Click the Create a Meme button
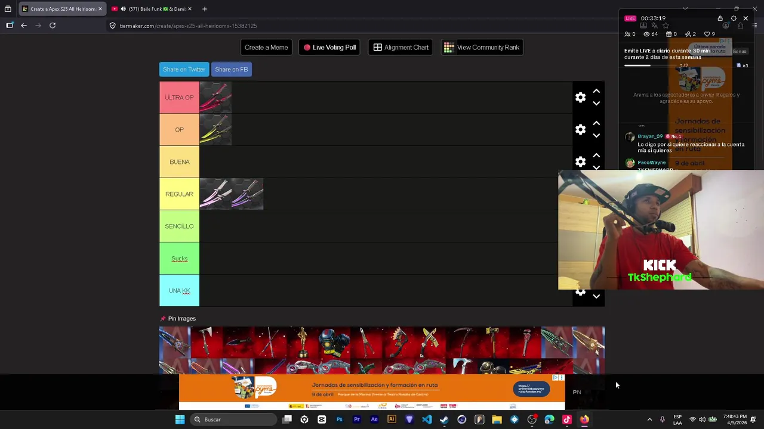Screen dimensions: 764x429 pyautogui.click(x=266, y=48)
